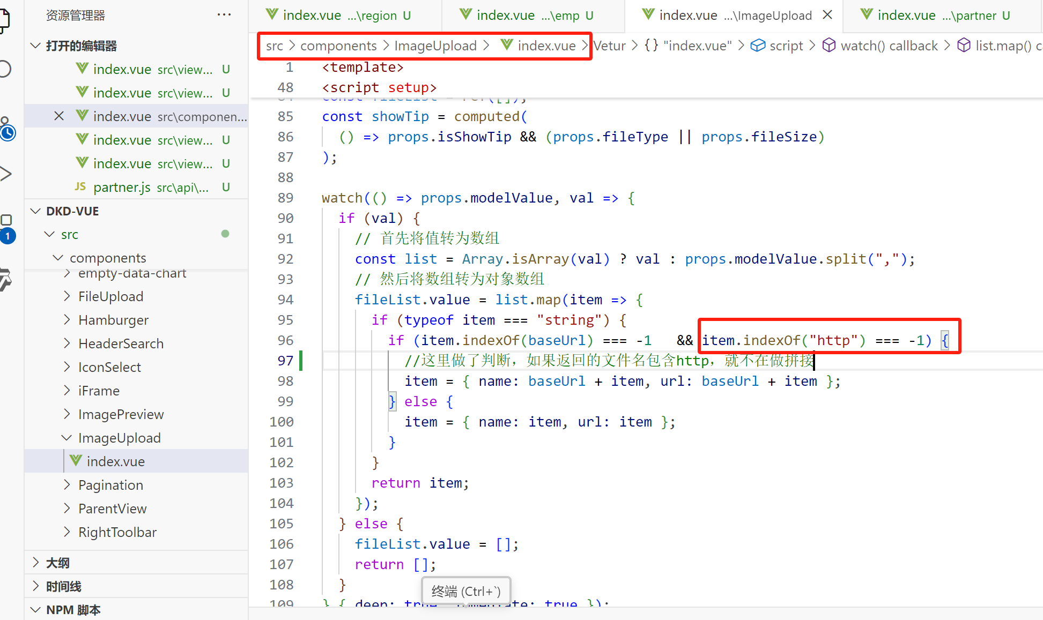Viewport: 1043px width, 620px height.
Task: Click the Vetur breadcrumb item
Action: (x=610, y=46)
